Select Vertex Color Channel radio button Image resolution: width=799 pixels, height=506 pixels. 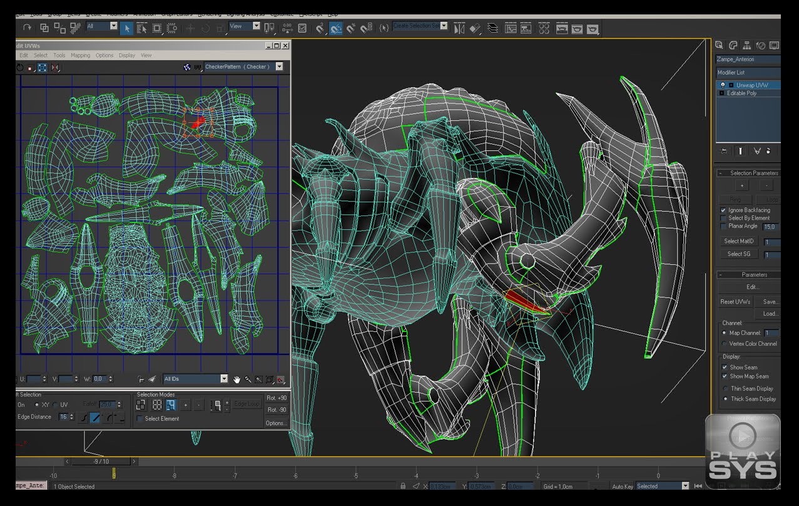pyautogui.click(x=725, y=344)
